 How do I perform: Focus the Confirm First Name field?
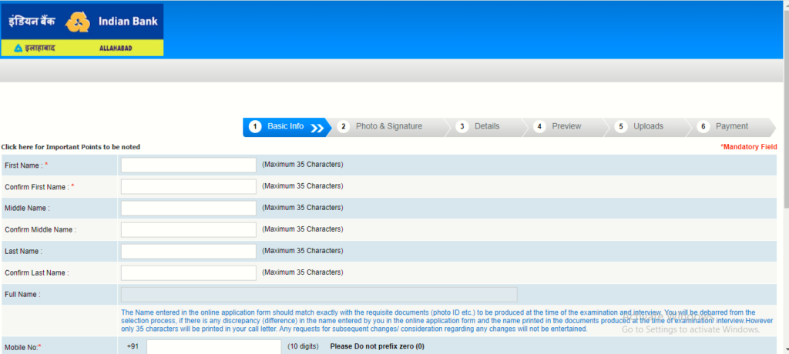(189, 186)
